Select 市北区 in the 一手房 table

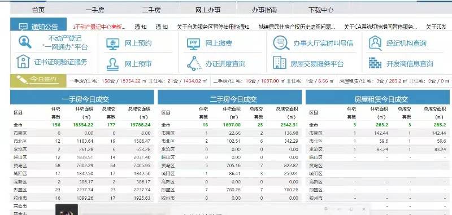click(x=20, y=141)
